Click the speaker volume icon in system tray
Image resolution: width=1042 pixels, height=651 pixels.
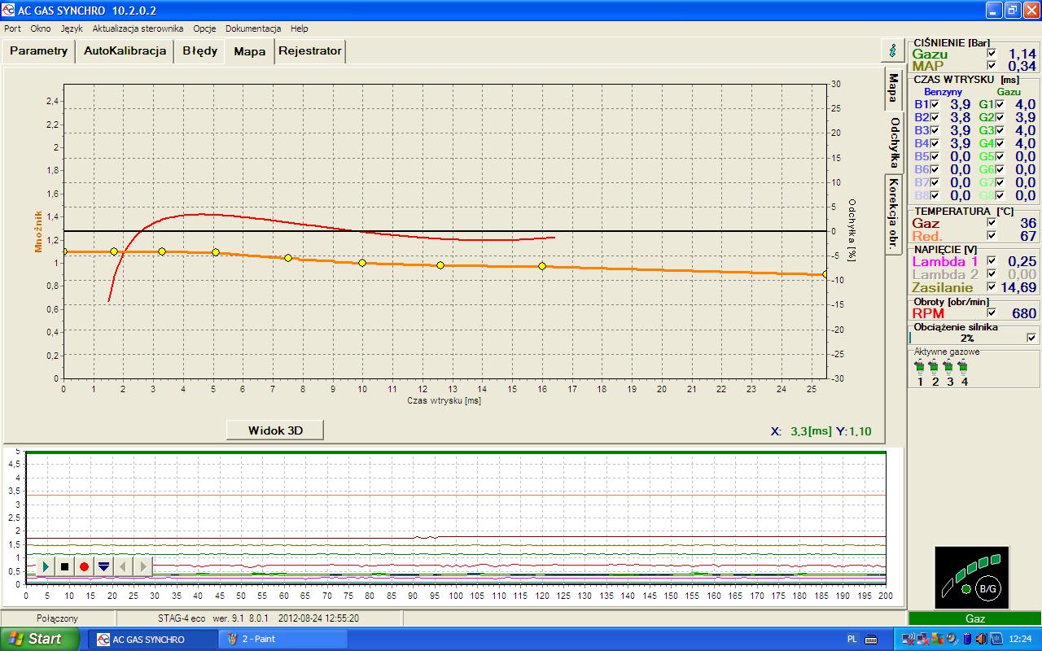[980, 639]
